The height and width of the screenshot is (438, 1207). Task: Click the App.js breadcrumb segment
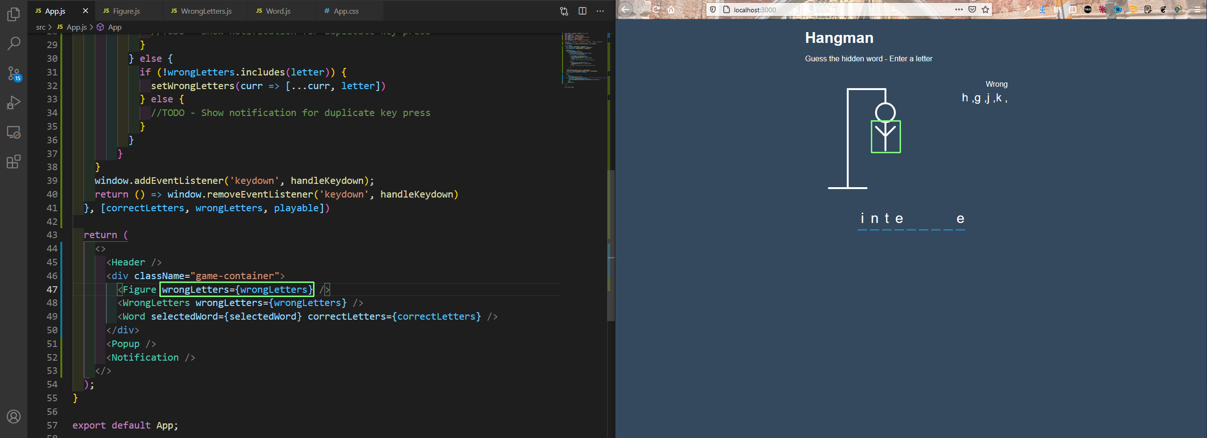(x=76, y=27)
